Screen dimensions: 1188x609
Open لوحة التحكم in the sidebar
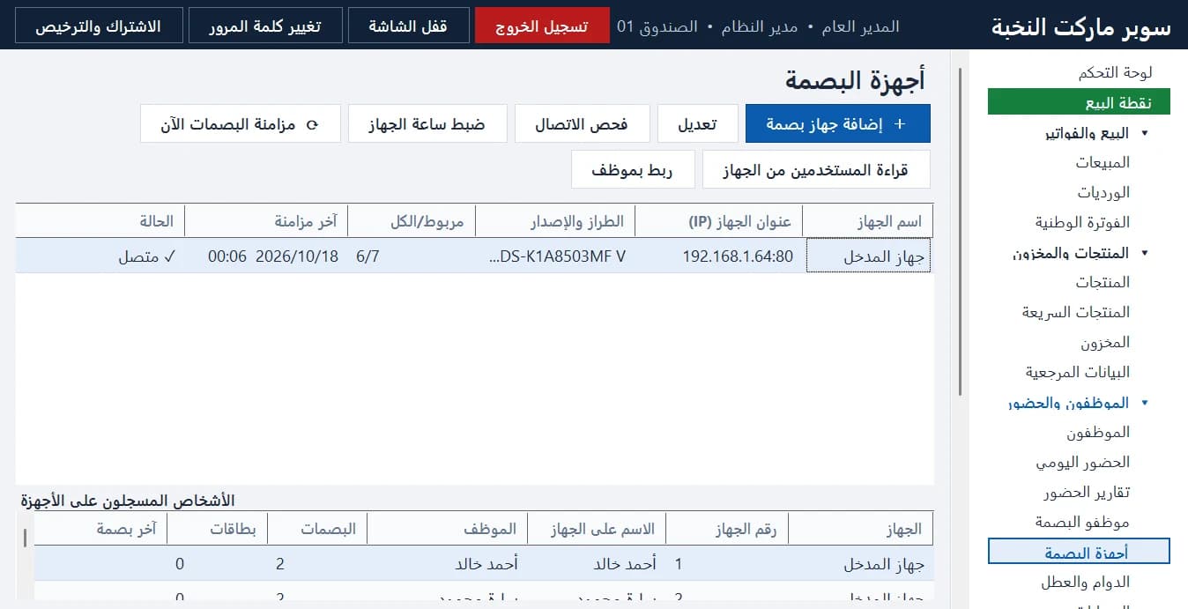pyautogui.click(x=1116, y=72)
